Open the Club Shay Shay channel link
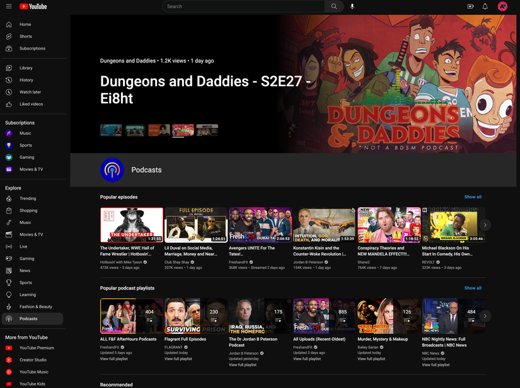This screenshot has height=388, width=520. click(176, 262)
